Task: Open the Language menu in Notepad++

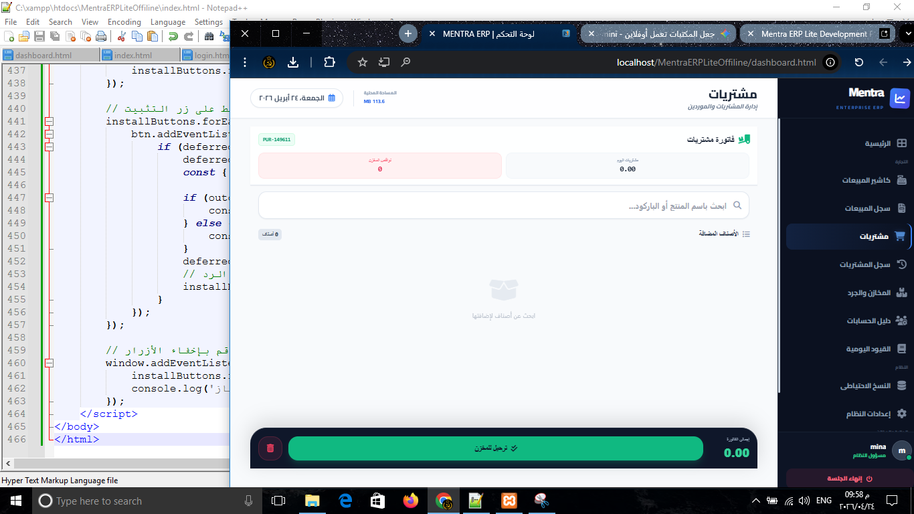Action: [x=168, y=21]
